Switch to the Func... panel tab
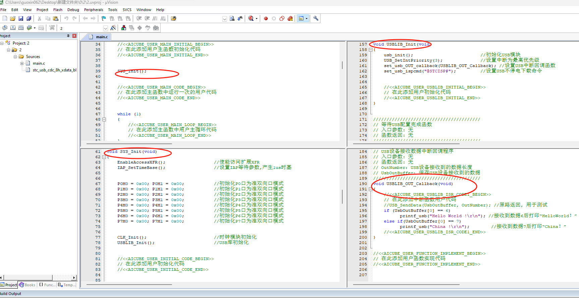 47,285
